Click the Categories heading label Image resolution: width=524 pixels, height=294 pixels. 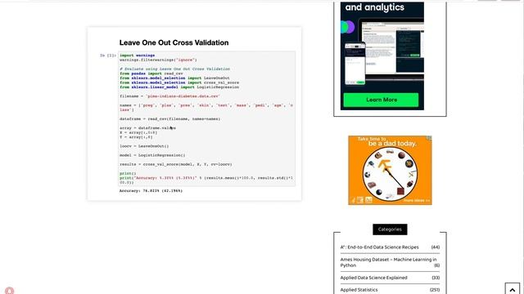click(390, 229)
